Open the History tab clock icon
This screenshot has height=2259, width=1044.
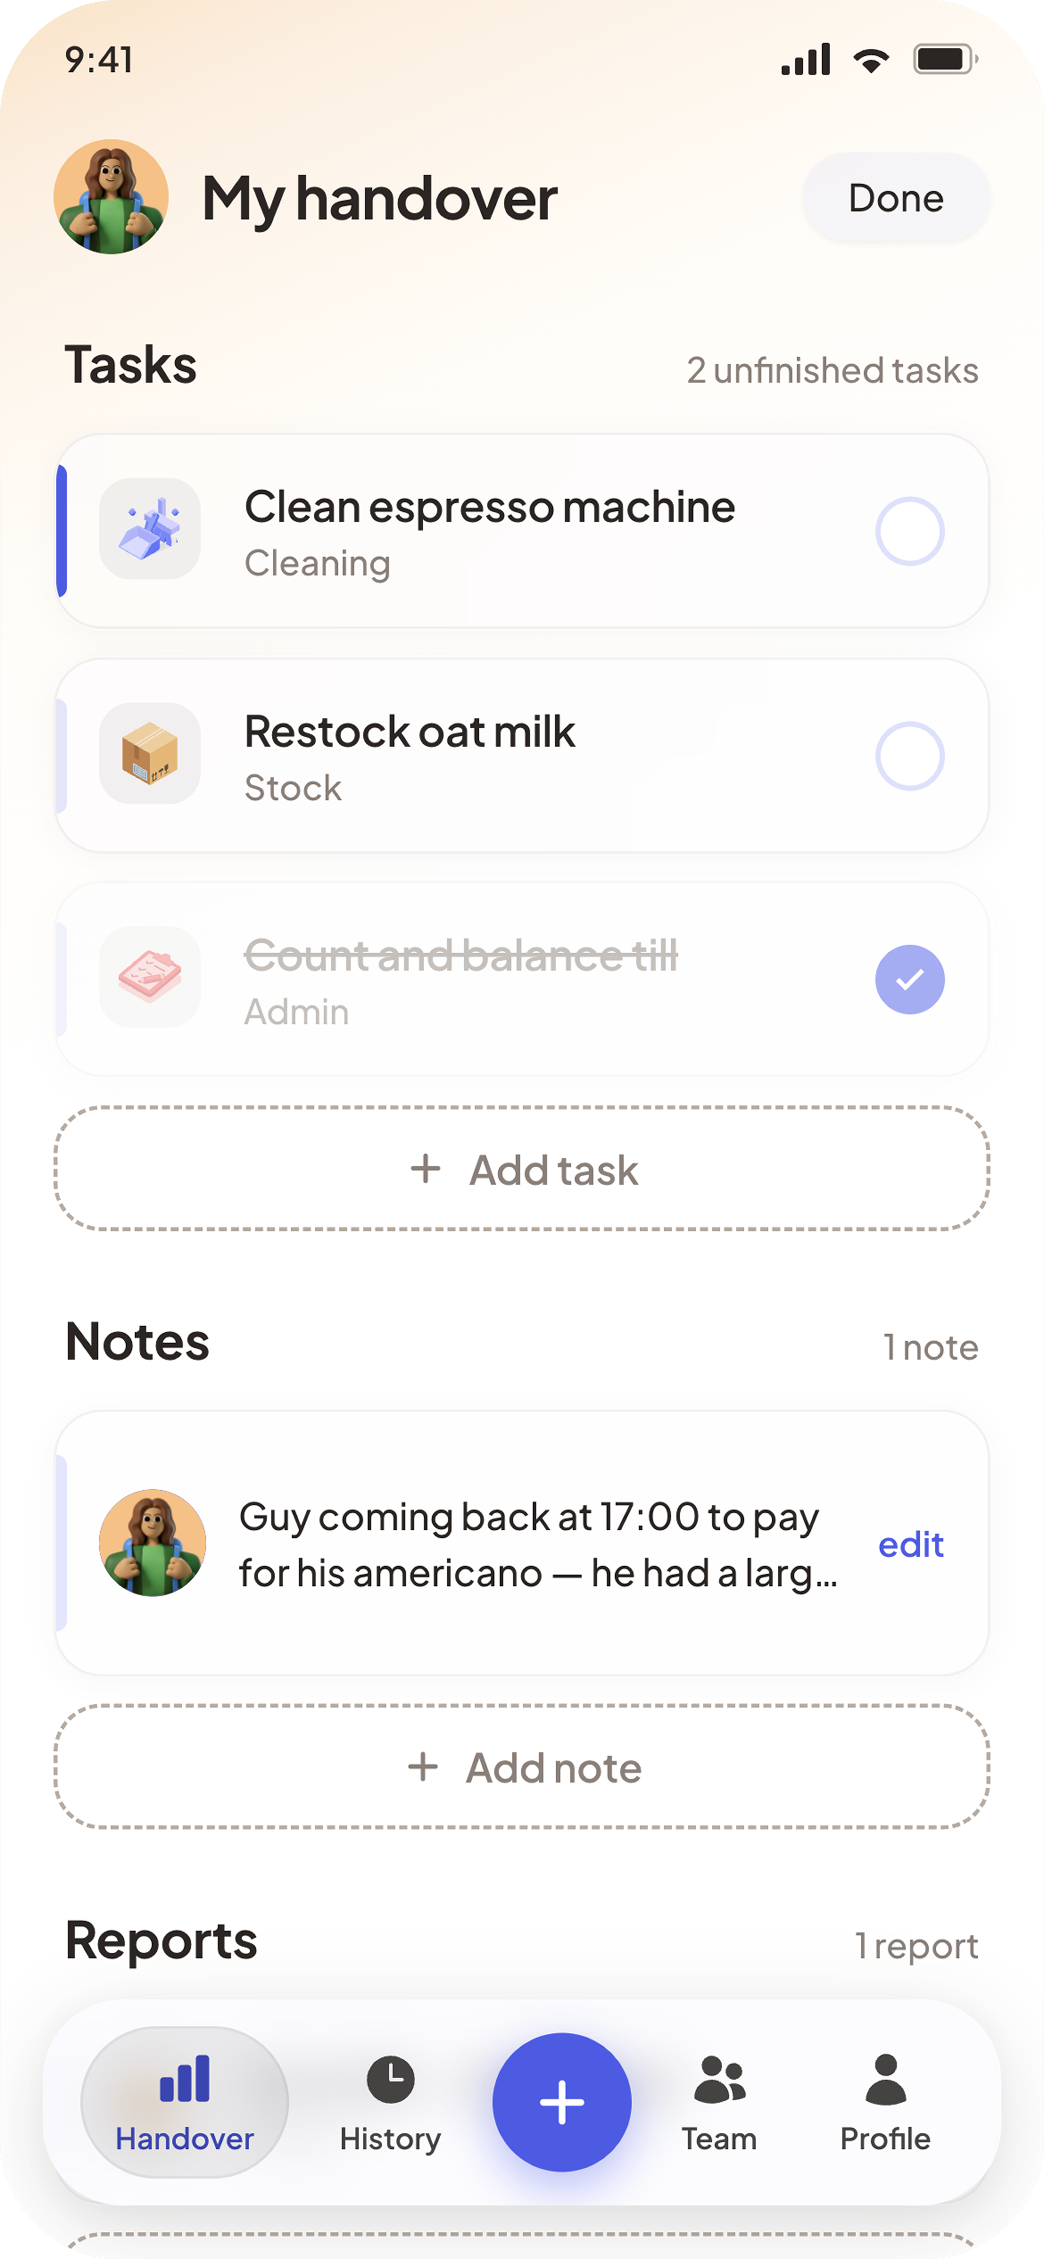point(390,2078)
